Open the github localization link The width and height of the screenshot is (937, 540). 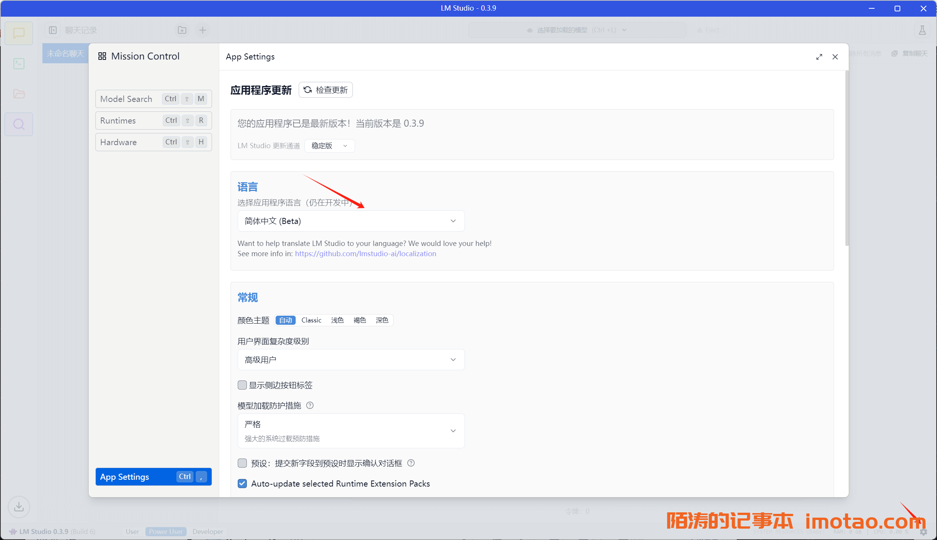pyautogui.click(x=365, y=254)
